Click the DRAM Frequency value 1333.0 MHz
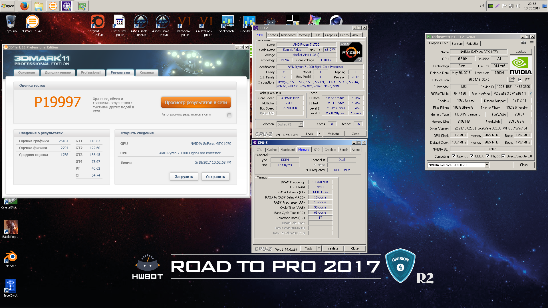The height and width of the screenshot is (308, 548). pos(320,182)
